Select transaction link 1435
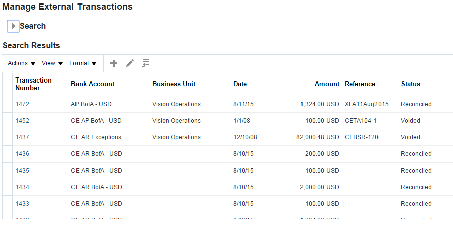The height and width of the screenshot is (239, 453). (22, 171)
